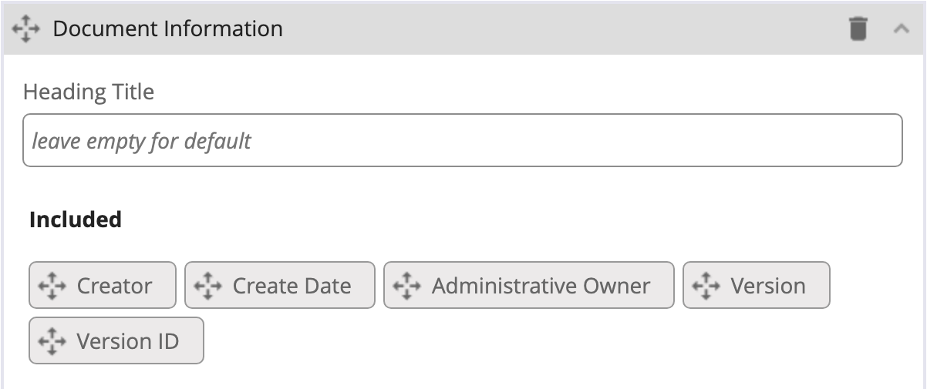Grab the Document Information section move handle
Image resolution: width=927 pixels, height=389 pixels.
click(26, 29)
